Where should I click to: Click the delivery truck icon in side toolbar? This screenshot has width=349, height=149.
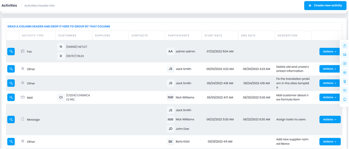pyautogui.click(x=345, y=54)
